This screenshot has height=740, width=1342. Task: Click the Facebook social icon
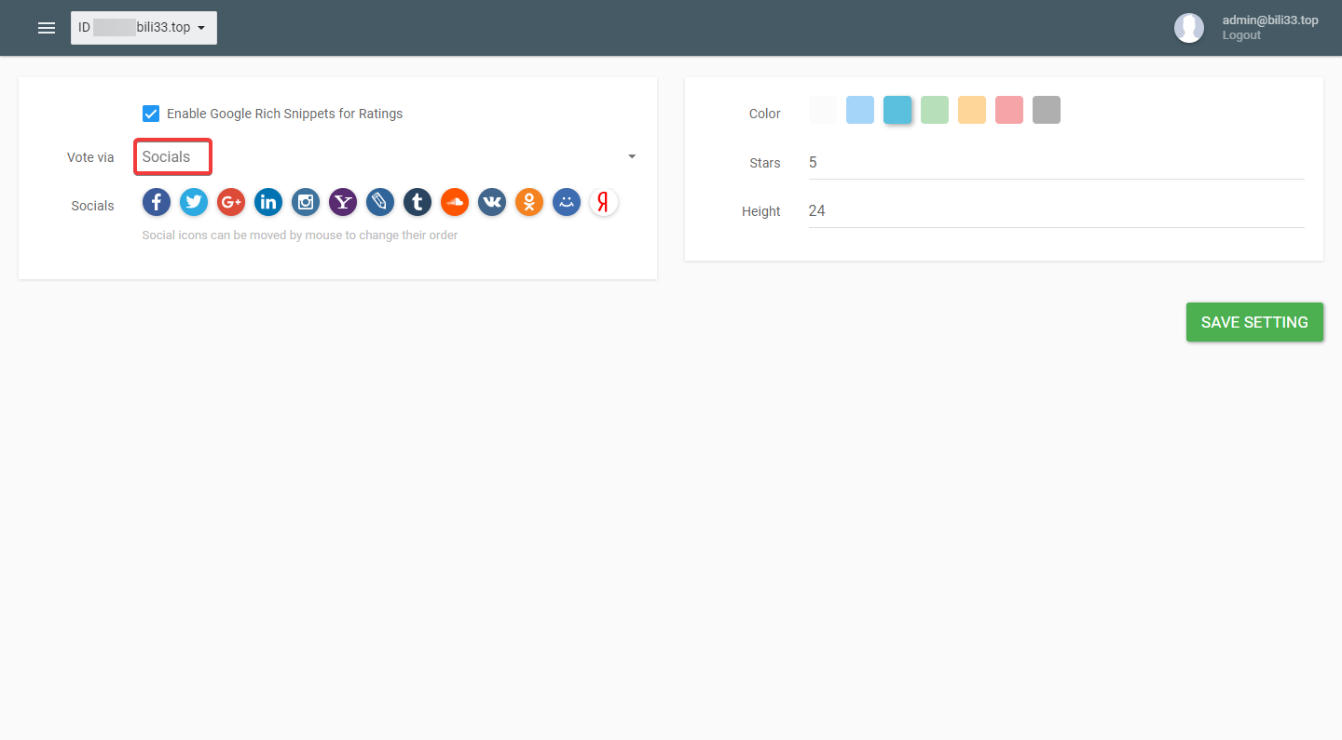pyautogui.click(x=157, y=202)
